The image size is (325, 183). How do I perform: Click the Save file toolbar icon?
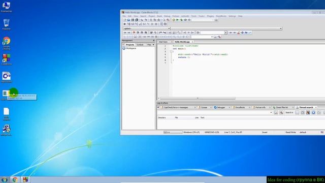tap(133, 20)
